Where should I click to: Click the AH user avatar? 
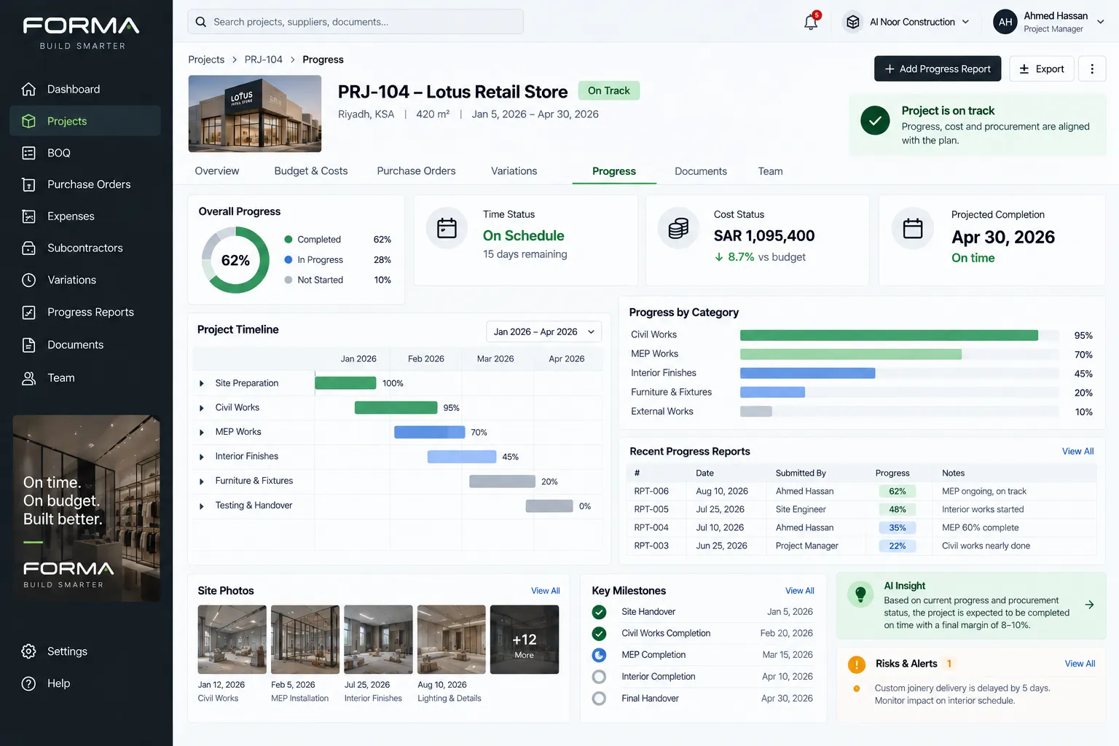pyautogui.click(x=1005, y=22)
